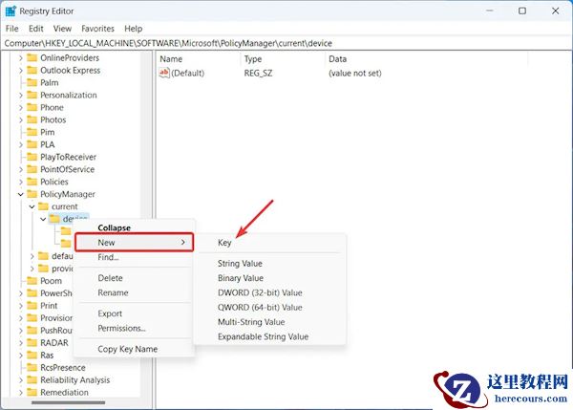Click the Registry Editor app icon in title bar
The height and width of the screenshot is (410, 573).
(x=11, y=11)
